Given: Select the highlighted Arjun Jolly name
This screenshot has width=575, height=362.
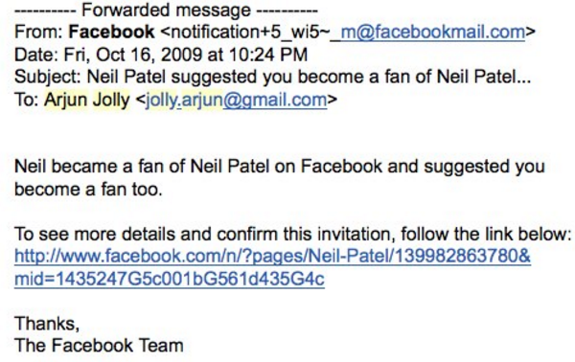Looking at the screenshot, I should [x=87, y=100].
